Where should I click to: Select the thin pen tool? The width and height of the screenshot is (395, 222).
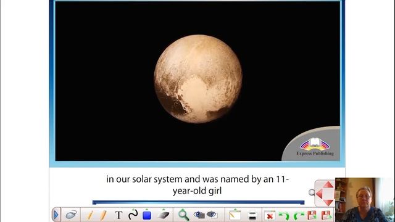(89, 215)
